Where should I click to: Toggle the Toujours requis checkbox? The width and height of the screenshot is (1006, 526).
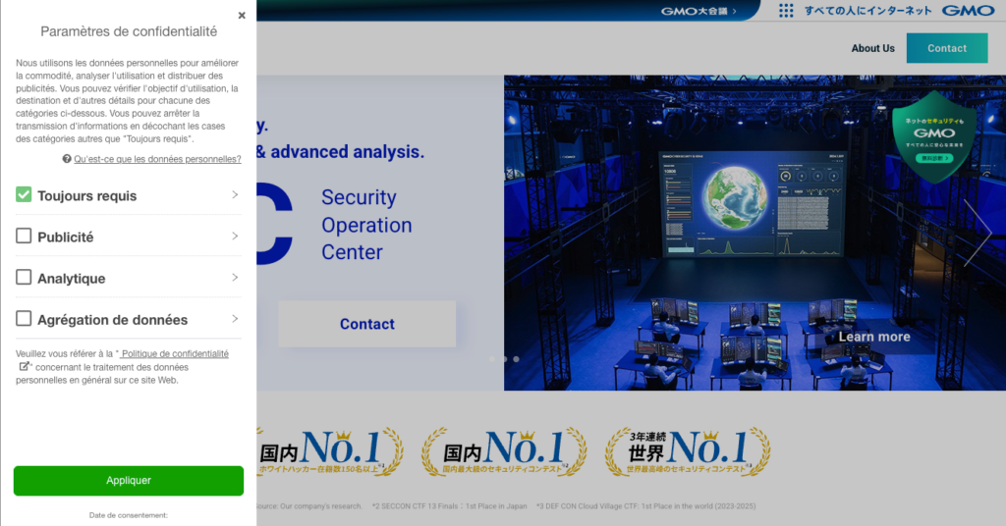(x=24, y=194)
